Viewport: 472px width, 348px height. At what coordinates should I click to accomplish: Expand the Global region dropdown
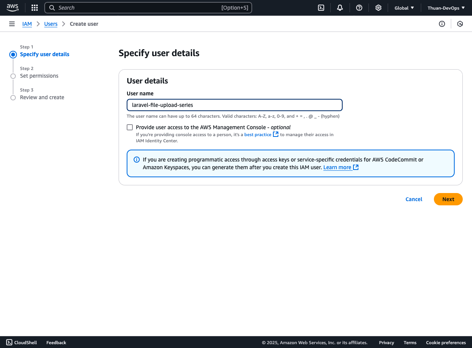click(x=404, y=8)
